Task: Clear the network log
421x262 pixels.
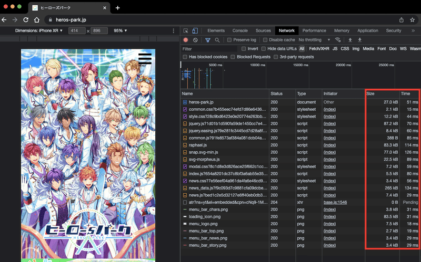Action: point(195,40)
